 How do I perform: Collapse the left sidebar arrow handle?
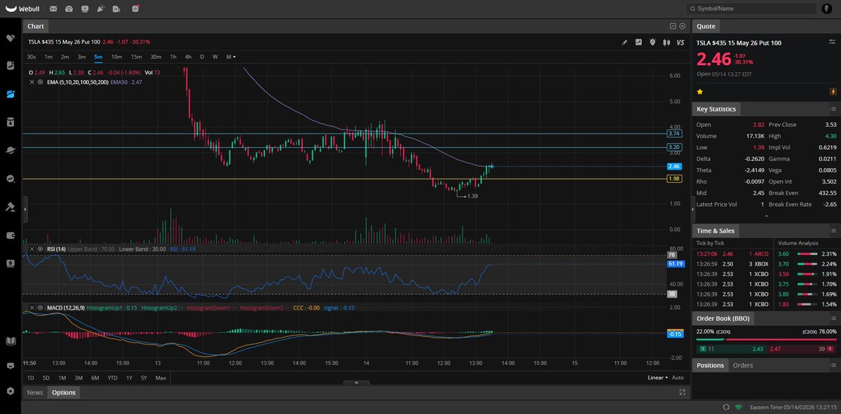(x=25, y=209)
